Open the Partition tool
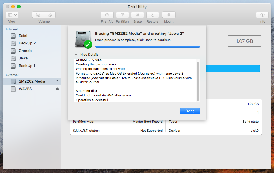The width and height of the screenshot is (274, 173). coord(122,15)
